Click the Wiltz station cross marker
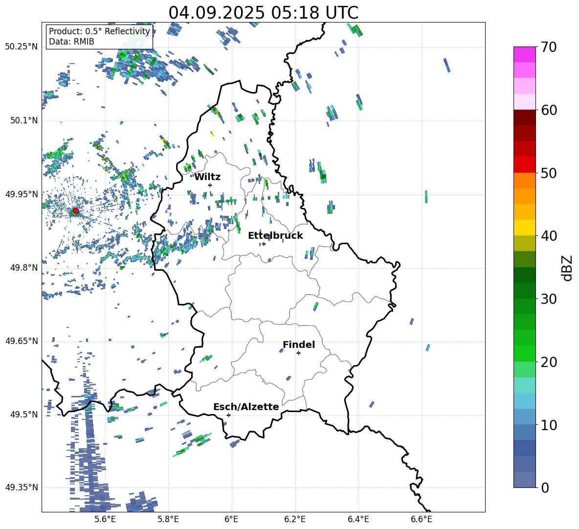This screenshot has width=579, height=529. [x=210, y=185]
